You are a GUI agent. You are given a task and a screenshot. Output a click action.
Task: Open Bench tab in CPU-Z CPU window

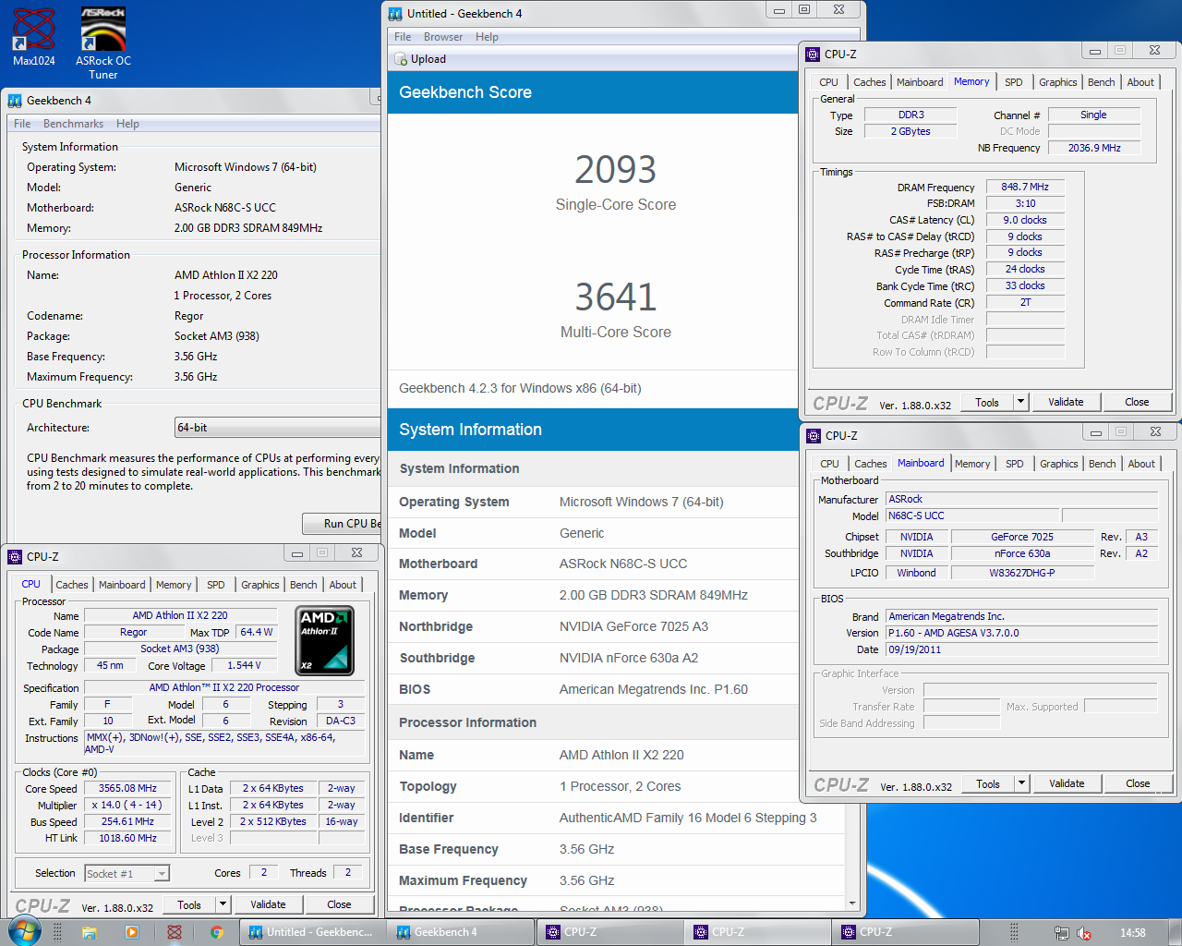tap(303, 585)
